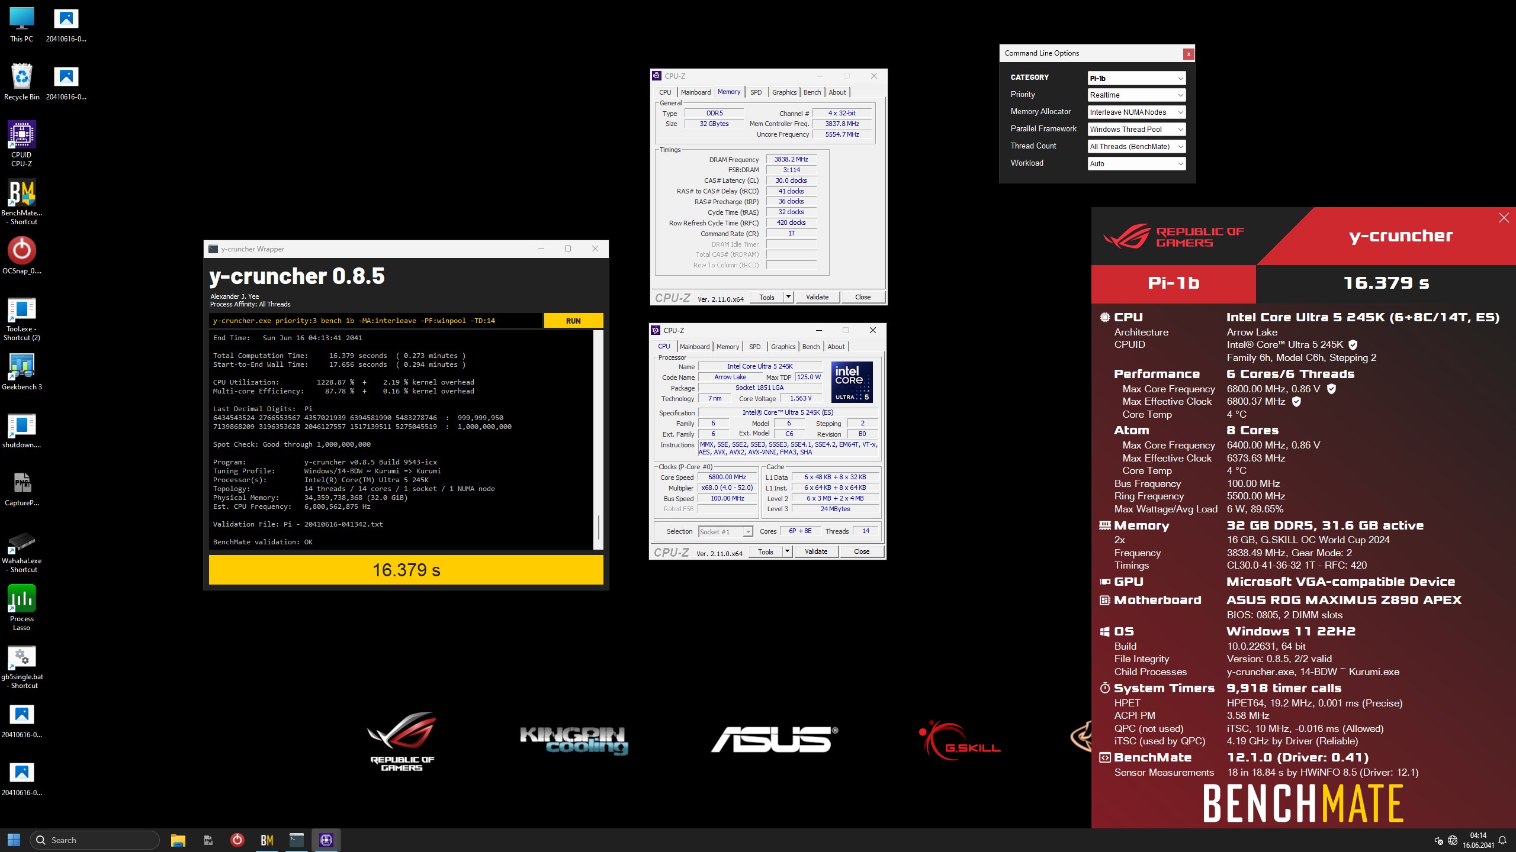Open About tab in lower CPU-Z
Image resolution: width=1516 pixels, height=852 pixels.
coord(836,347)
